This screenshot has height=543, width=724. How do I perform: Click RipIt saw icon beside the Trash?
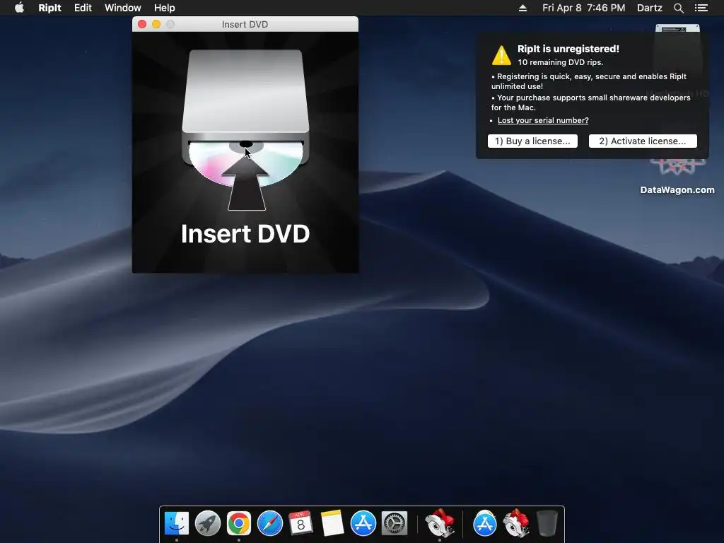tap(515, 524)
